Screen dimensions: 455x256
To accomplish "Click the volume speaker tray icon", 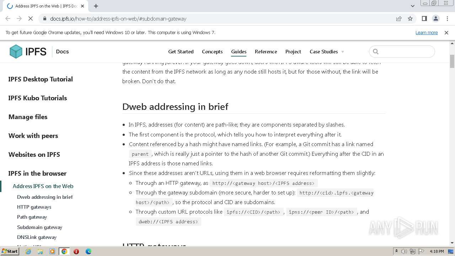I will coord(404,251).
